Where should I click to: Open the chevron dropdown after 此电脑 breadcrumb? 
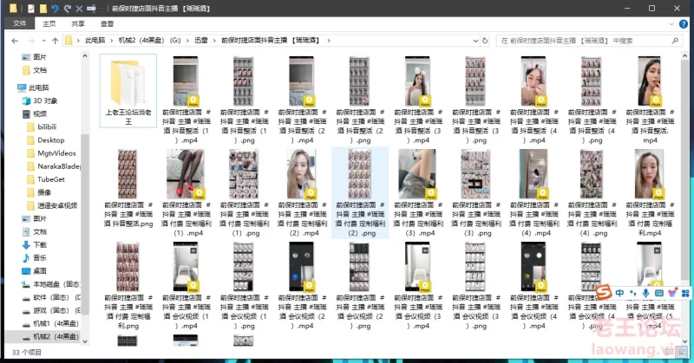pos(112,40)
